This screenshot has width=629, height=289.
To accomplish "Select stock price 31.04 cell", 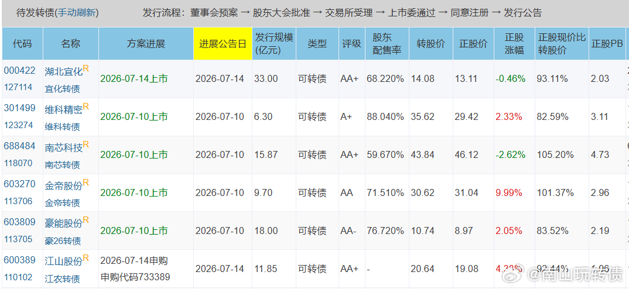I will [467, 193].
